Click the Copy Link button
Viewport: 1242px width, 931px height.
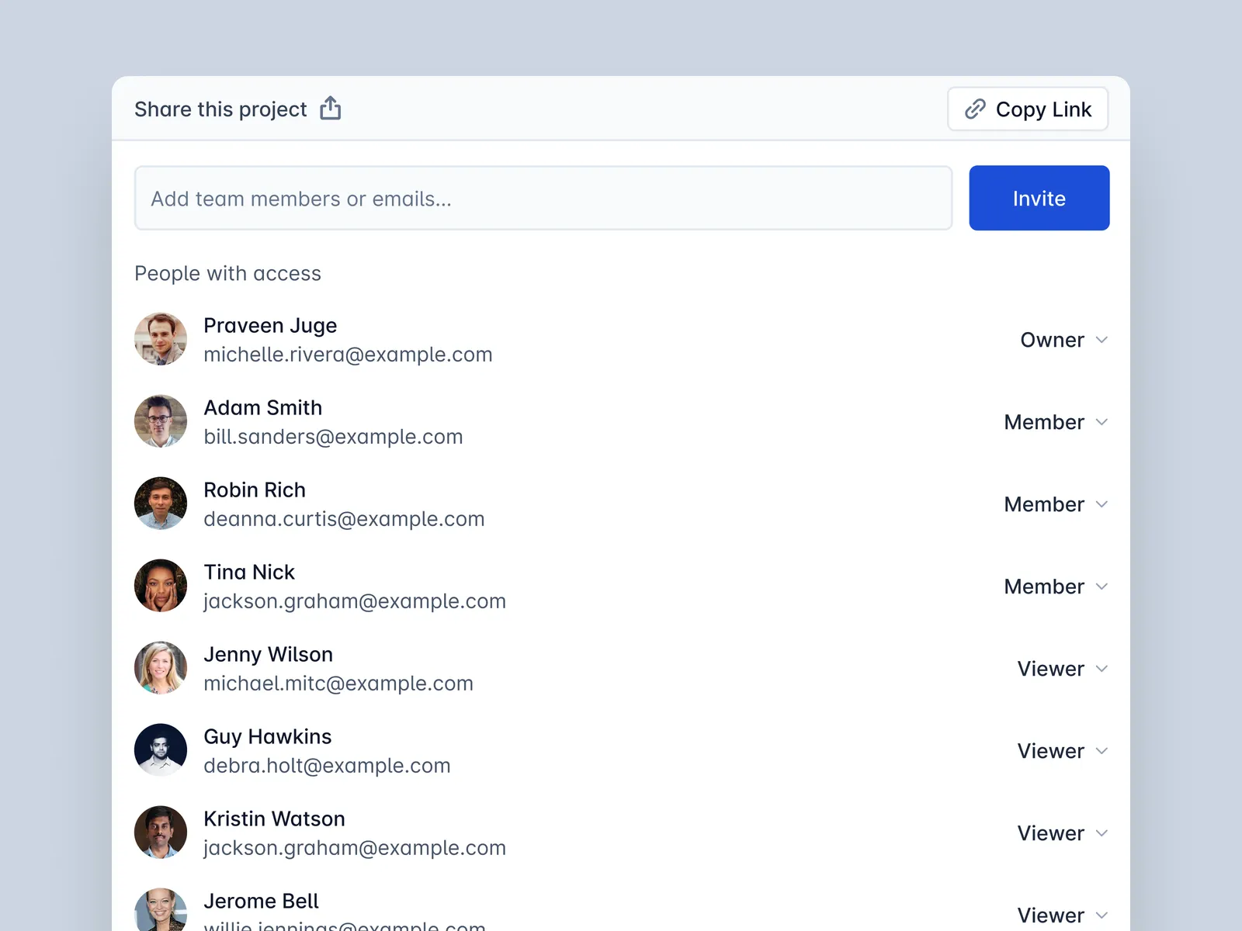1027,109
